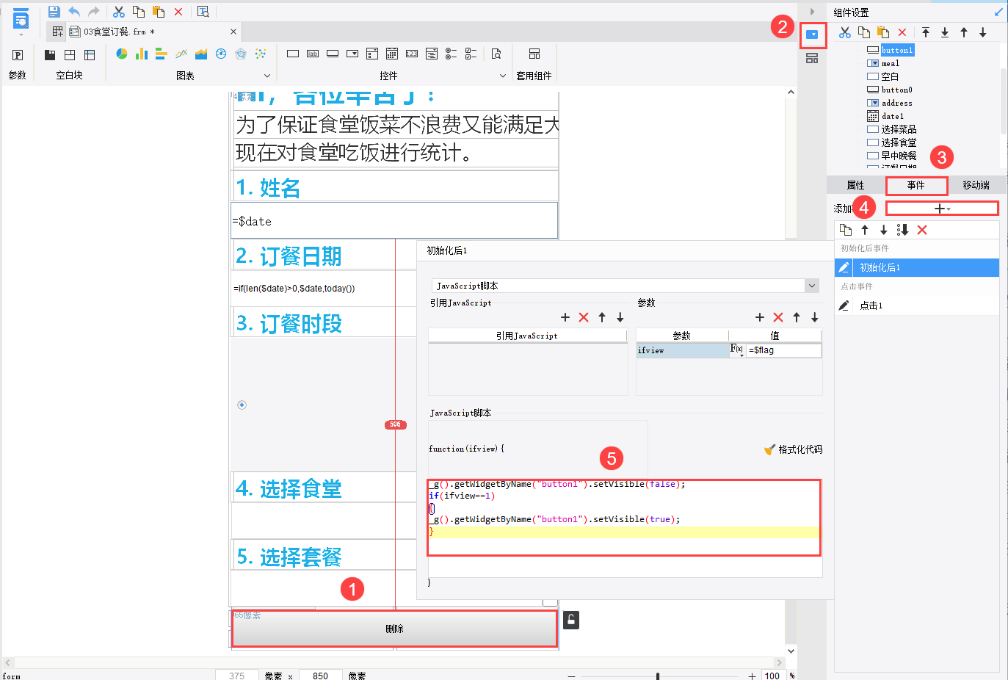Copy the selected event in event list
1008x680 pixels.
pos(846,230)
